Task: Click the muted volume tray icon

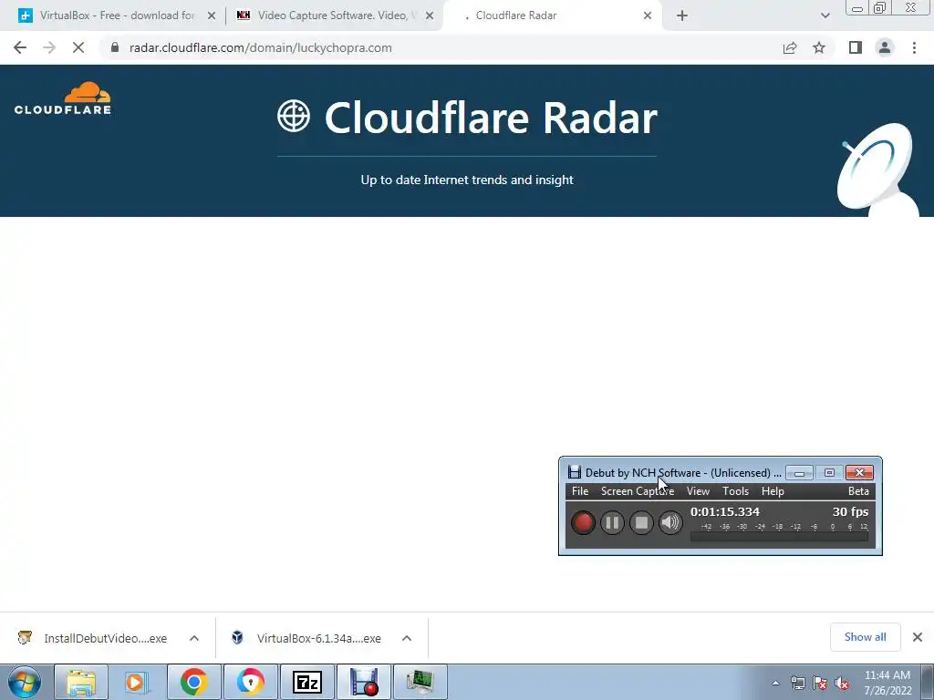Action: [x=842, y=684]
